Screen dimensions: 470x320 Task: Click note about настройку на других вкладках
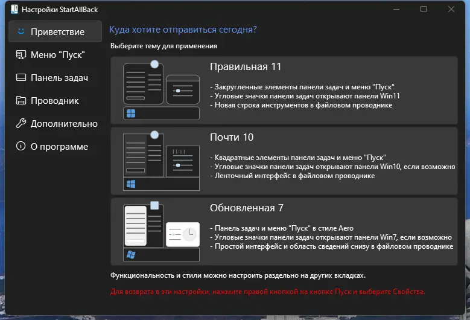pyautogui.click(x=238, y=275)
